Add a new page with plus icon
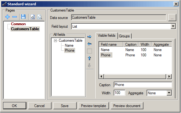 point(7,17)
